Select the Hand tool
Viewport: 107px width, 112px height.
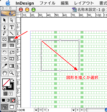click(5, 73)
